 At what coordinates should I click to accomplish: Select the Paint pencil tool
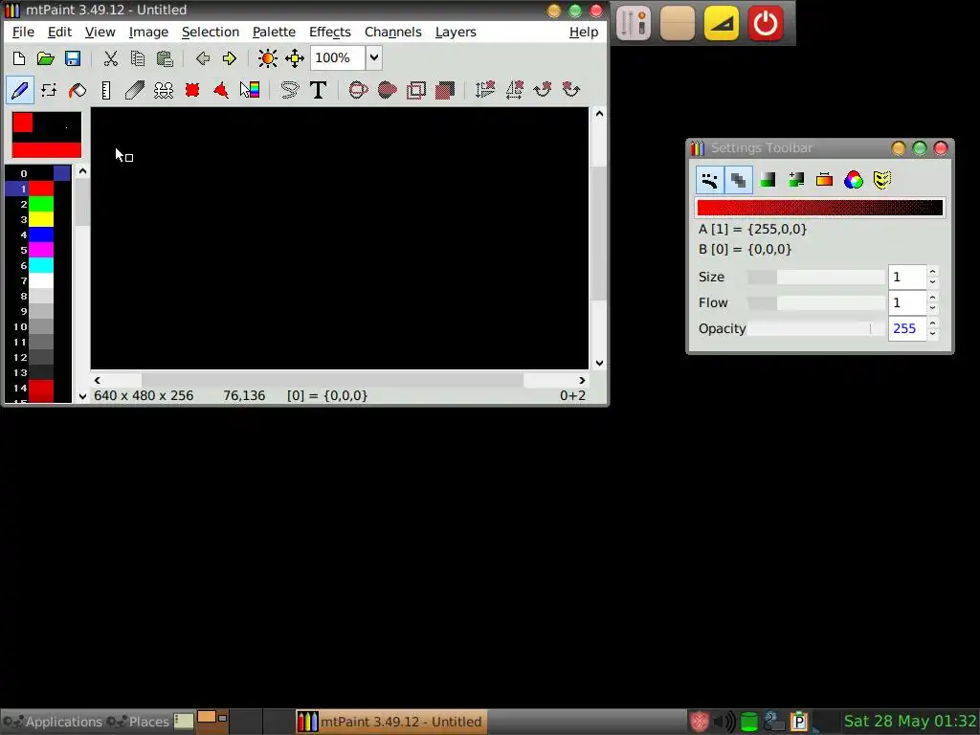tap(19, 90)
